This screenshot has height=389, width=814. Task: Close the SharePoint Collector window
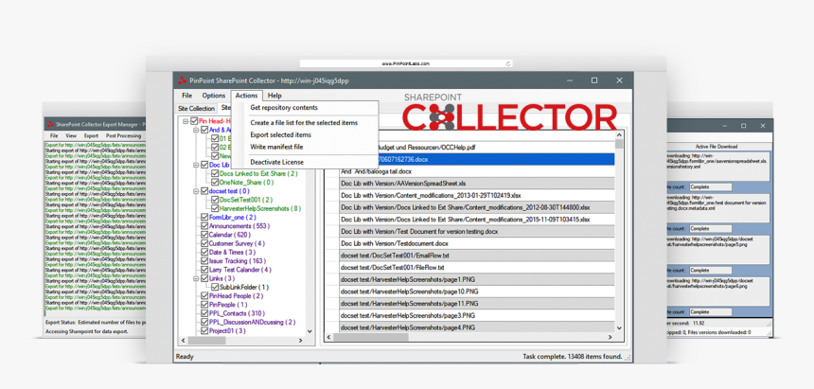coord(619,80)
